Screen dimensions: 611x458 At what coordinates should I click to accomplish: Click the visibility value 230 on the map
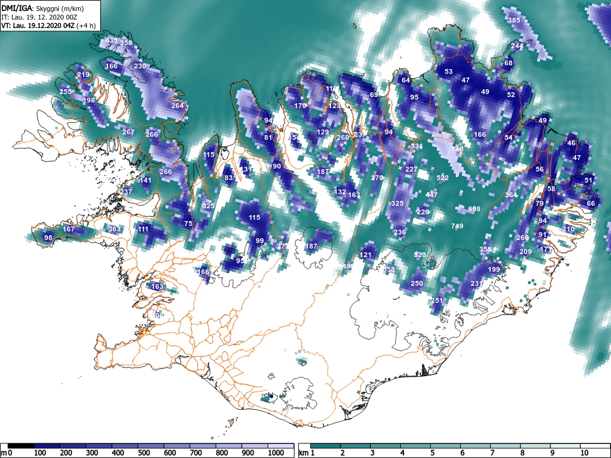click(x=140, y=66)
